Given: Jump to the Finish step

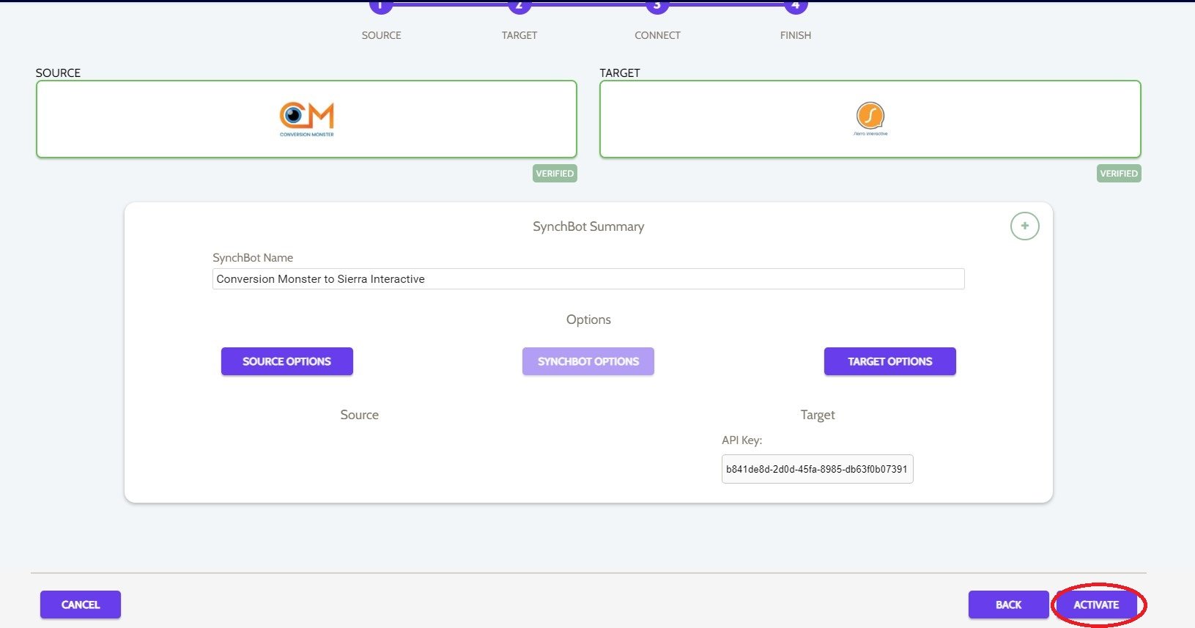Looking at the screenshot, I should pos(796,7).
